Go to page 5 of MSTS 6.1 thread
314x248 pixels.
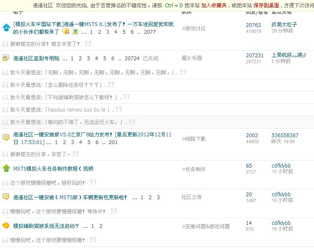click(x=124, y=32)
